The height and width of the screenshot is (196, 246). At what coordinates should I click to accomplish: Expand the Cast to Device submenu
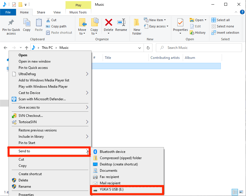coord(87,93)
